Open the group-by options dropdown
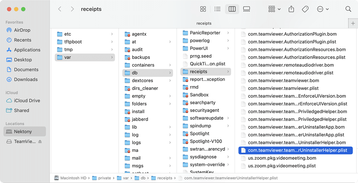The image size is (358, 183). tap(274, 9)
